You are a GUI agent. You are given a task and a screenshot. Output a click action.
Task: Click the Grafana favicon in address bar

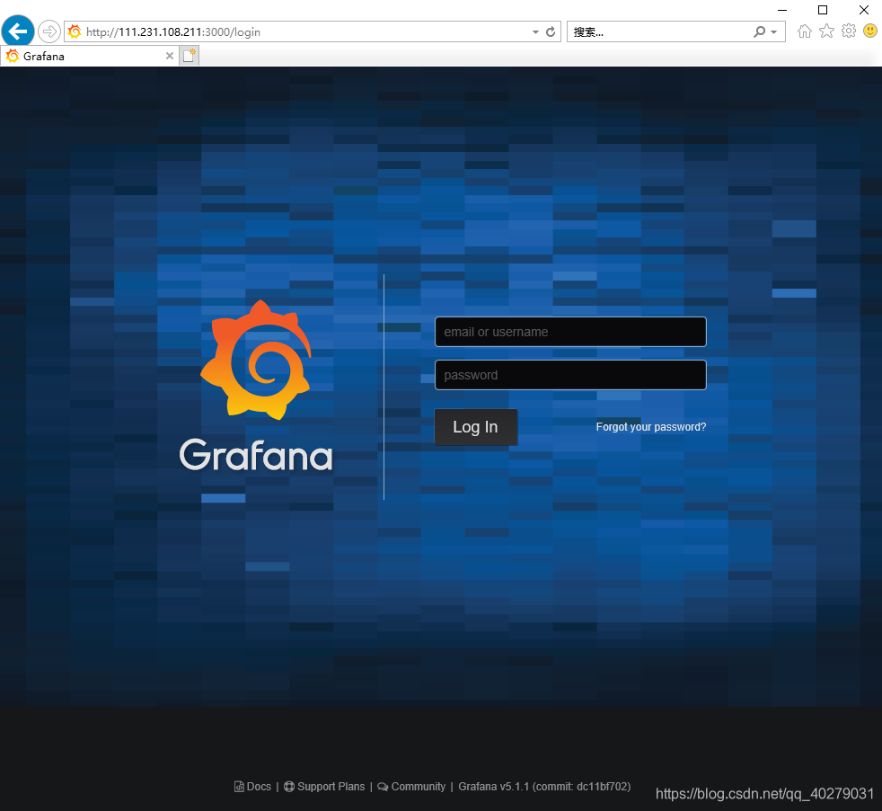tap(75, 31)
